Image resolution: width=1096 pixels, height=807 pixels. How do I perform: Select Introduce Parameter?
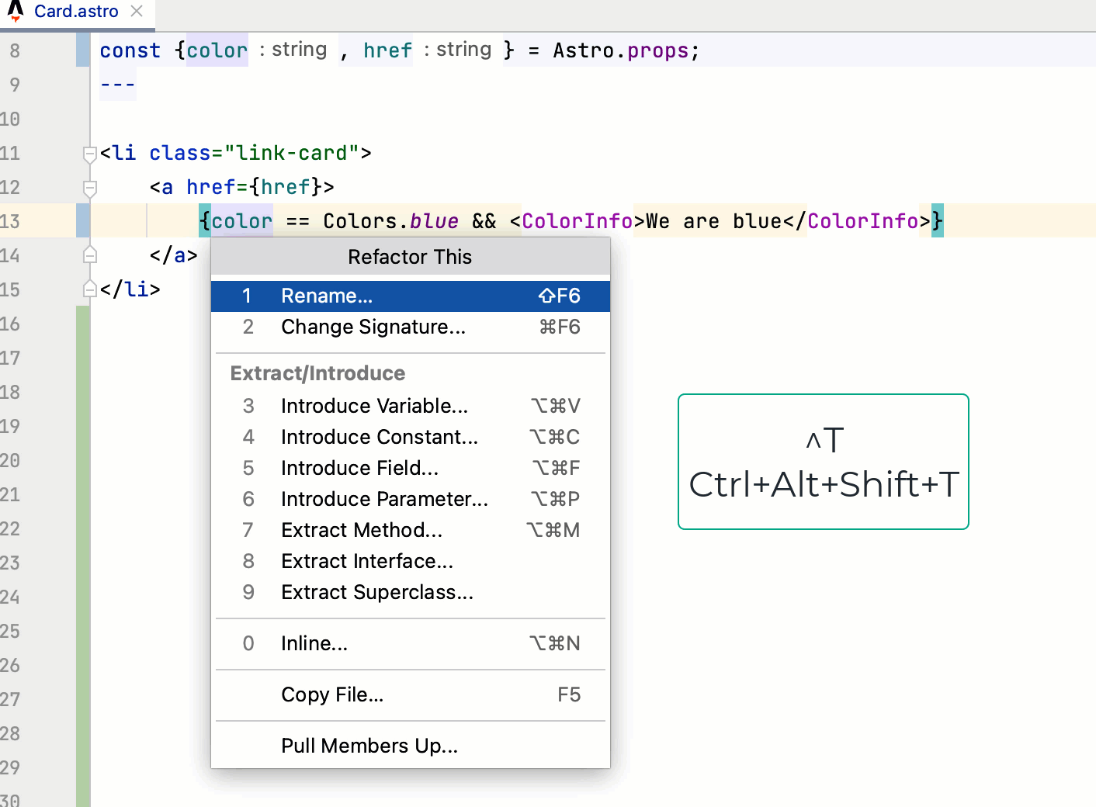pyautogui.click(x=384, y=499)
